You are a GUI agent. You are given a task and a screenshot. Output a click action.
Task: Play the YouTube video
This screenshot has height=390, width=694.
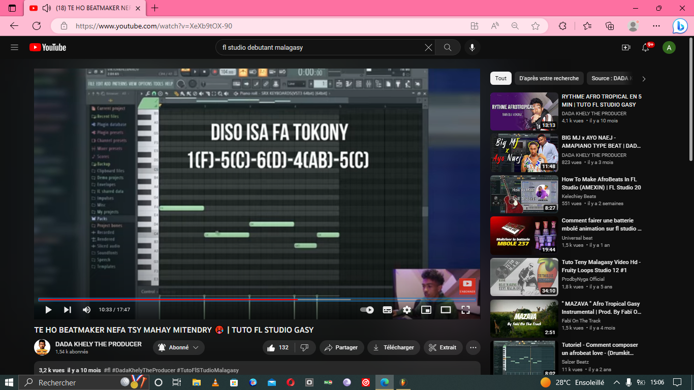coord(48,310)
